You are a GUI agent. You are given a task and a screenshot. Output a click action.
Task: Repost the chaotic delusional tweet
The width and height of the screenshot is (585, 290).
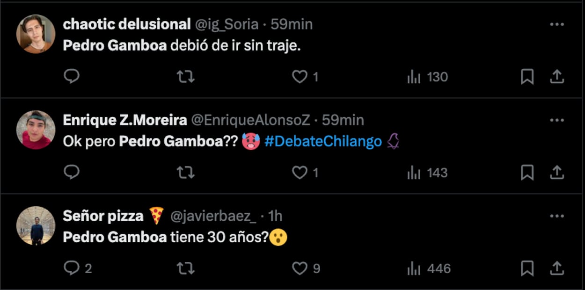point(186,76)
